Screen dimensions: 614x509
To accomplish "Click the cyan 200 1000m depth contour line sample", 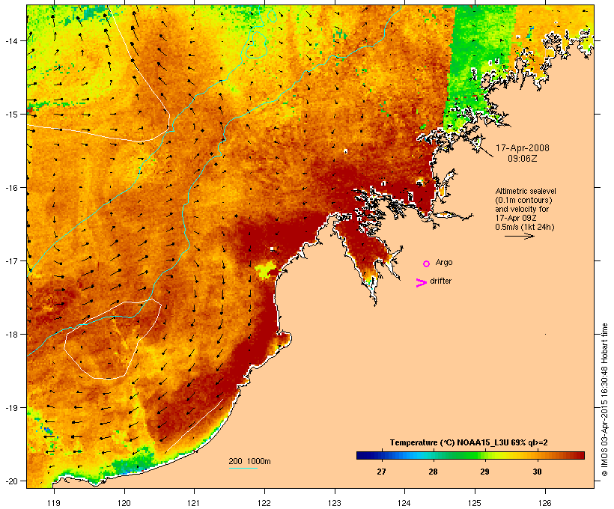I will click(x=243, y=468).
